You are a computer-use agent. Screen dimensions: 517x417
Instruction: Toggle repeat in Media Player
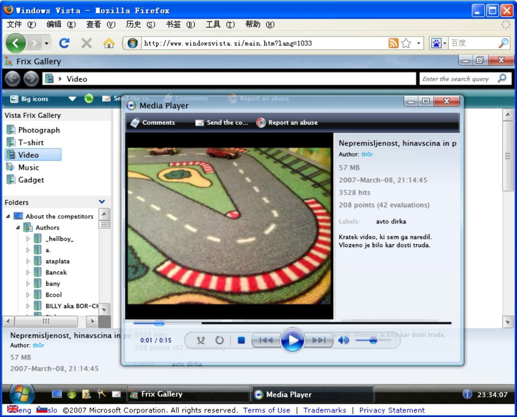click(x=219, y=340)
